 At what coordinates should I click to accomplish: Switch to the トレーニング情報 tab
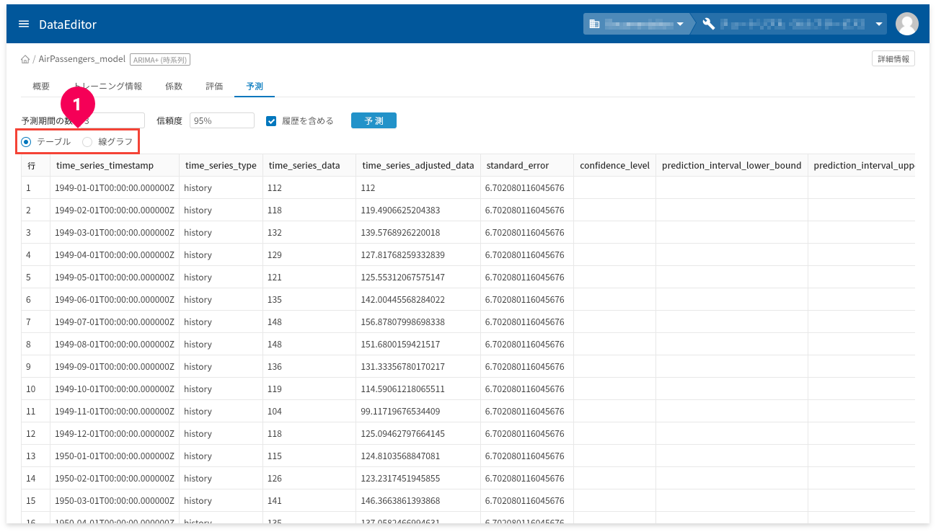pyautogui.click(x=108, y=87)
